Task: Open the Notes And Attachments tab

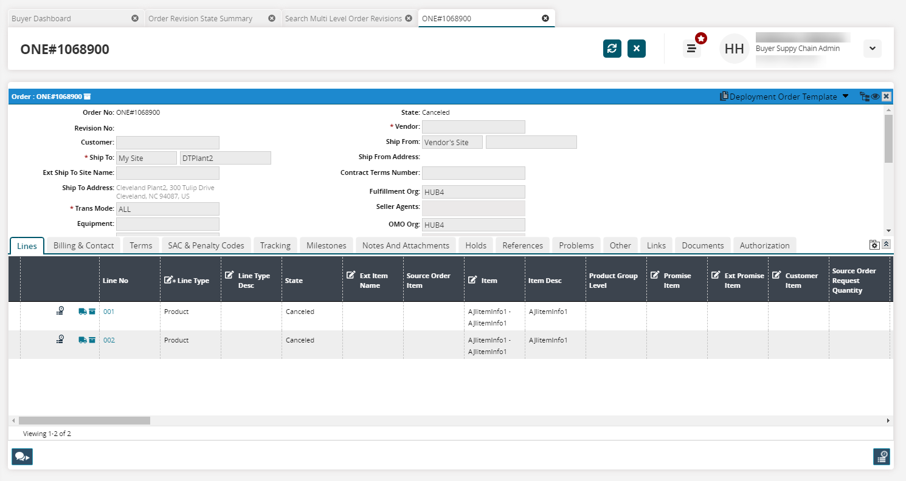Action: 406,245
